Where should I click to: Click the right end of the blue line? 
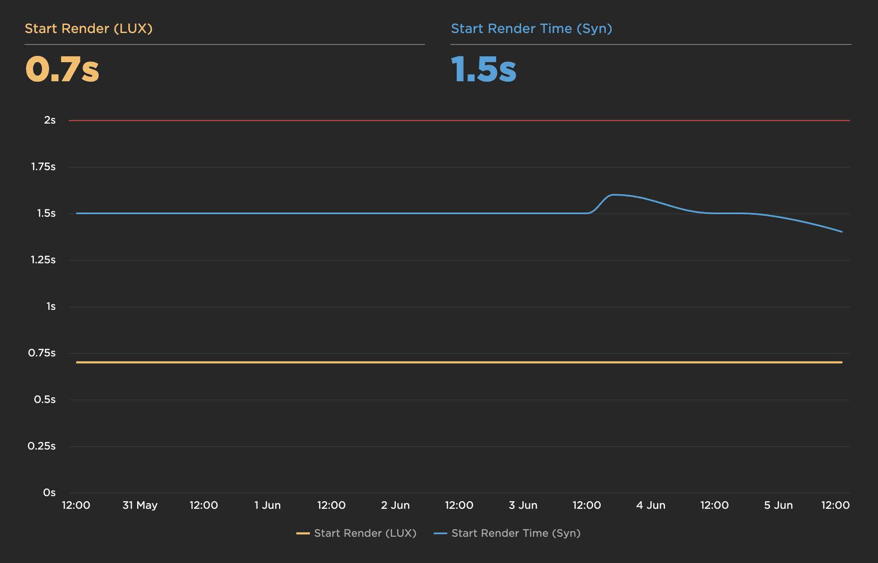tap(842, 232)
